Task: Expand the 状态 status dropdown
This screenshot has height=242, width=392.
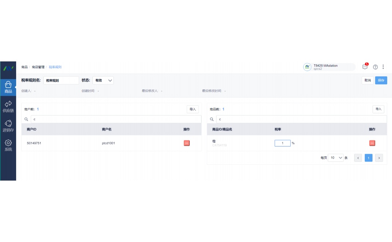Action: tap(103, 80)
